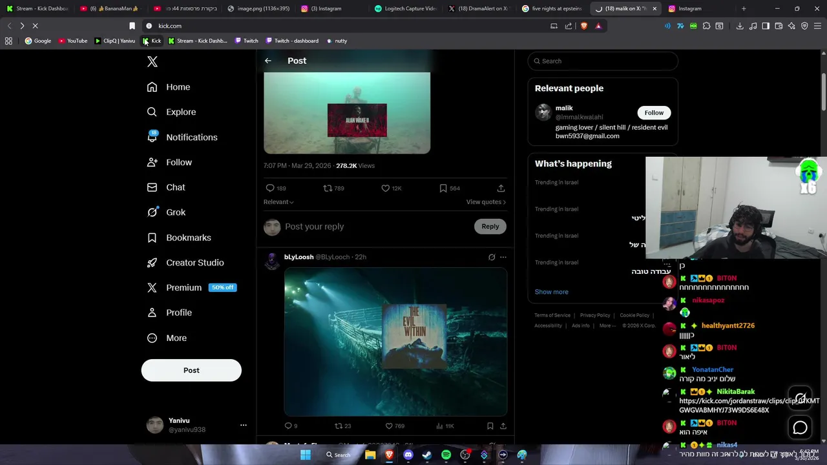Open the YouTube bookmark
Viewport: 827px width, 465px height.
tap(73, 41)
